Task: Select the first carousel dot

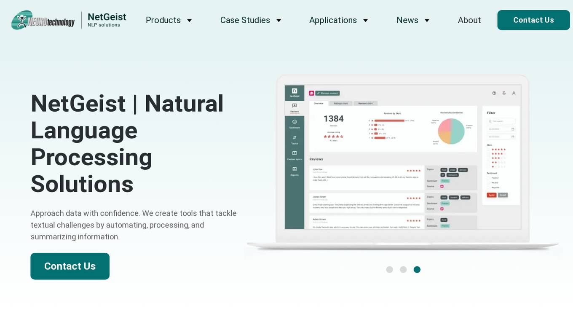Action: click(x=389, y=270)
